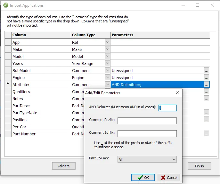Open the Make column type dropdown

tap(108, 49)
